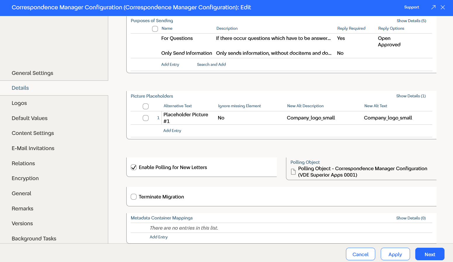
Task: Navigate to Background Tasks settings
Action: 34,238
